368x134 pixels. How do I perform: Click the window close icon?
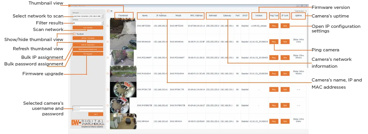[306, 6]
